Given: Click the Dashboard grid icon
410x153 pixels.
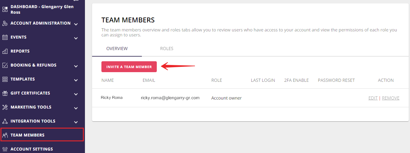Looking at the screenshot, I should click(x=5, y=9).
